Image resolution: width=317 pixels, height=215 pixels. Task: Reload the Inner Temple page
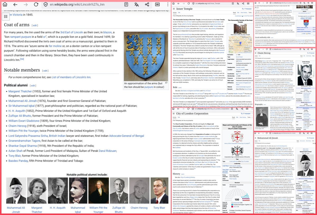(189, 4)
